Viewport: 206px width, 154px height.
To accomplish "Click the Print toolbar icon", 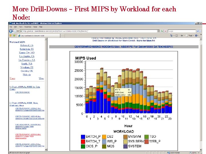I will (x=182, y=35).
